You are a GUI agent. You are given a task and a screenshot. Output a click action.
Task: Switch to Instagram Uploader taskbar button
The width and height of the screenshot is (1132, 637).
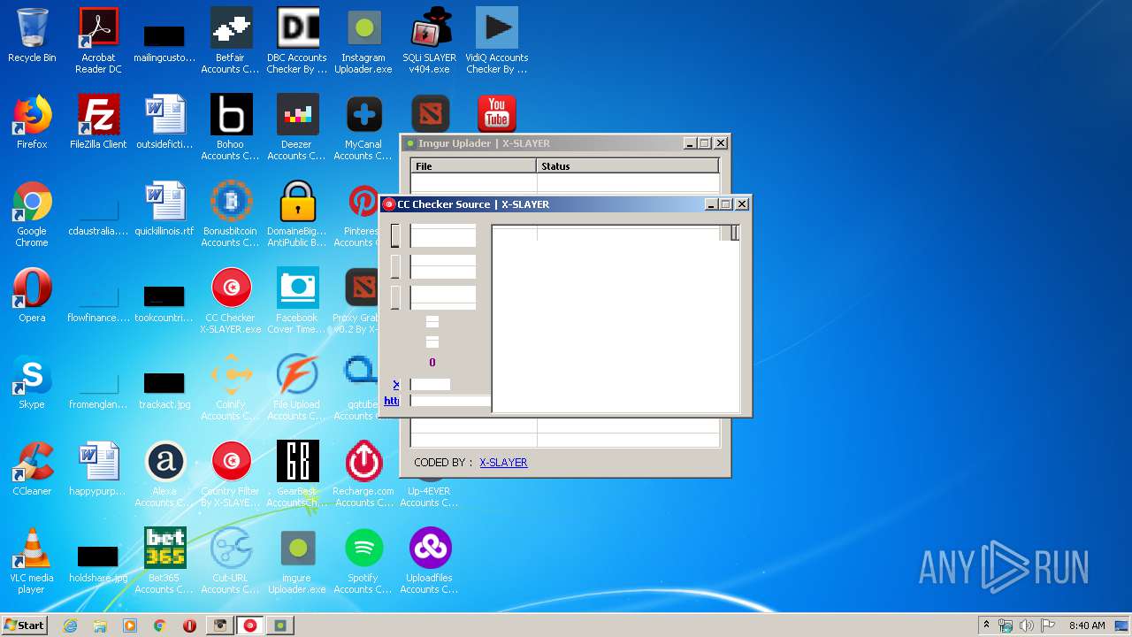coord(220,625)
